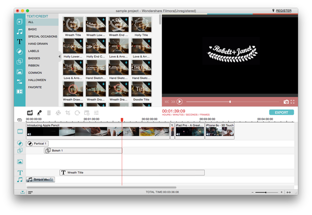Mute audio on Introducing Apple Pencil clip
Image resolution: width=312 pixels, height=215 pixels.
point(29,135)
